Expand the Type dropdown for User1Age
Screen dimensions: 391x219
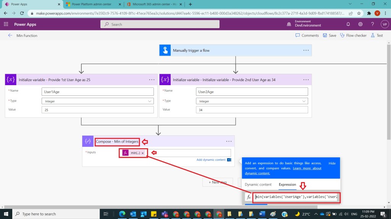(149, 101)
